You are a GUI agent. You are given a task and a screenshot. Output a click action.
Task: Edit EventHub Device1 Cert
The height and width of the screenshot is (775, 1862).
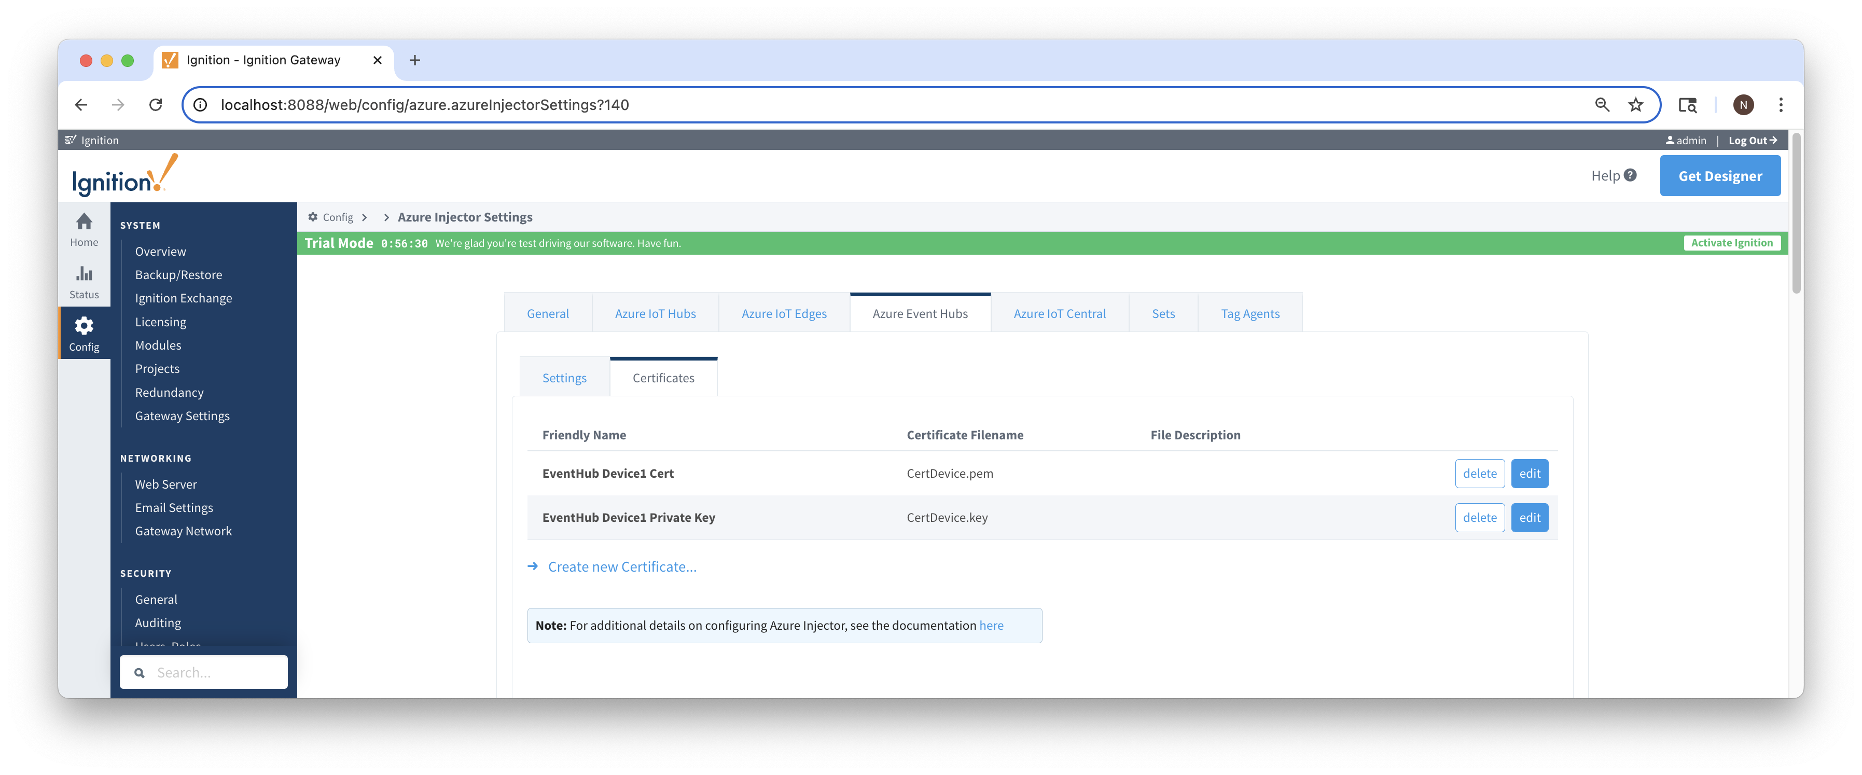(1529, 473)
